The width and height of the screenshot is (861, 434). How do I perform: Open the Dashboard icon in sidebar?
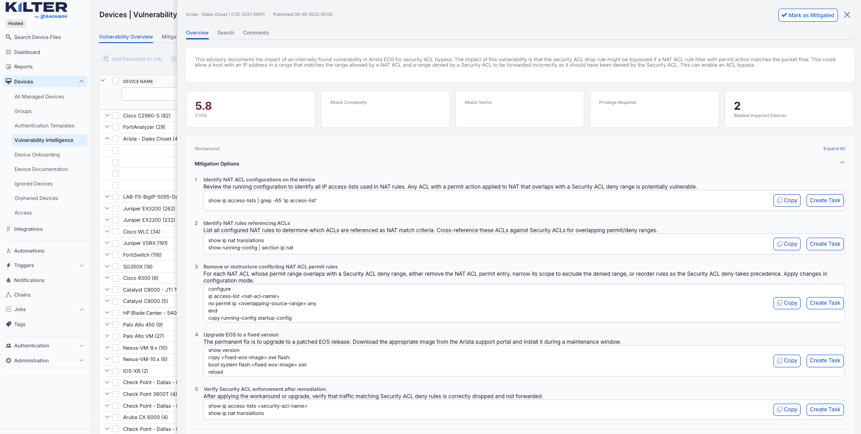(8, 52)
